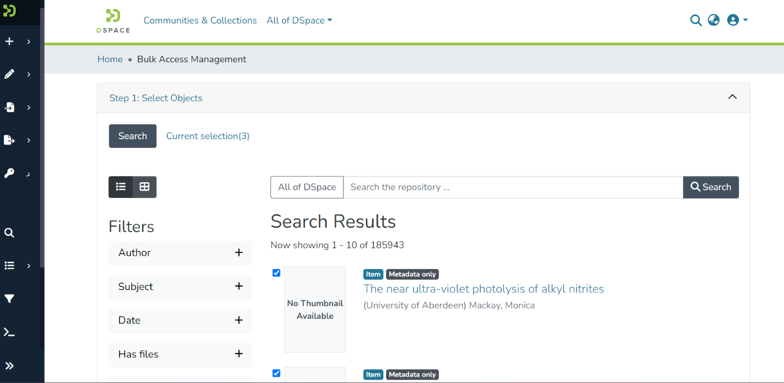Open the Import icon in sidebar

pyautogui.click(x=9, y=107)
